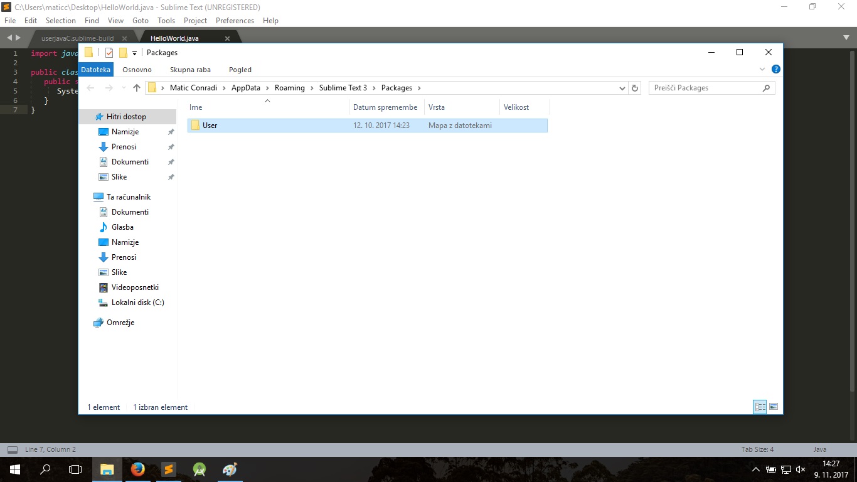
Task: Refresh the Packages folder view
Action: coord(635,88)
